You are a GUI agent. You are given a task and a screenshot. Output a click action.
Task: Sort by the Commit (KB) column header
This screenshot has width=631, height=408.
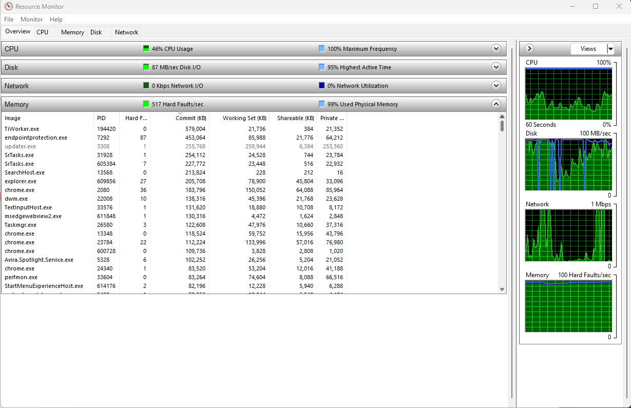click(180, 118)
